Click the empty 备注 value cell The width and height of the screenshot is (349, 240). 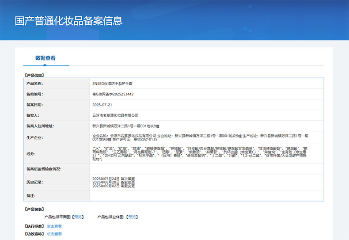206,195
